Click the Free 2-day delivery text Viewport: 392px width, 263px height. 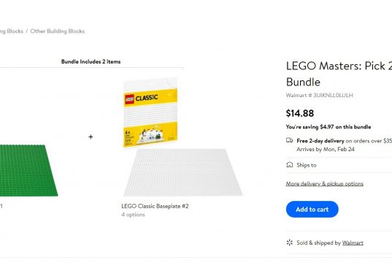(320, 141)
